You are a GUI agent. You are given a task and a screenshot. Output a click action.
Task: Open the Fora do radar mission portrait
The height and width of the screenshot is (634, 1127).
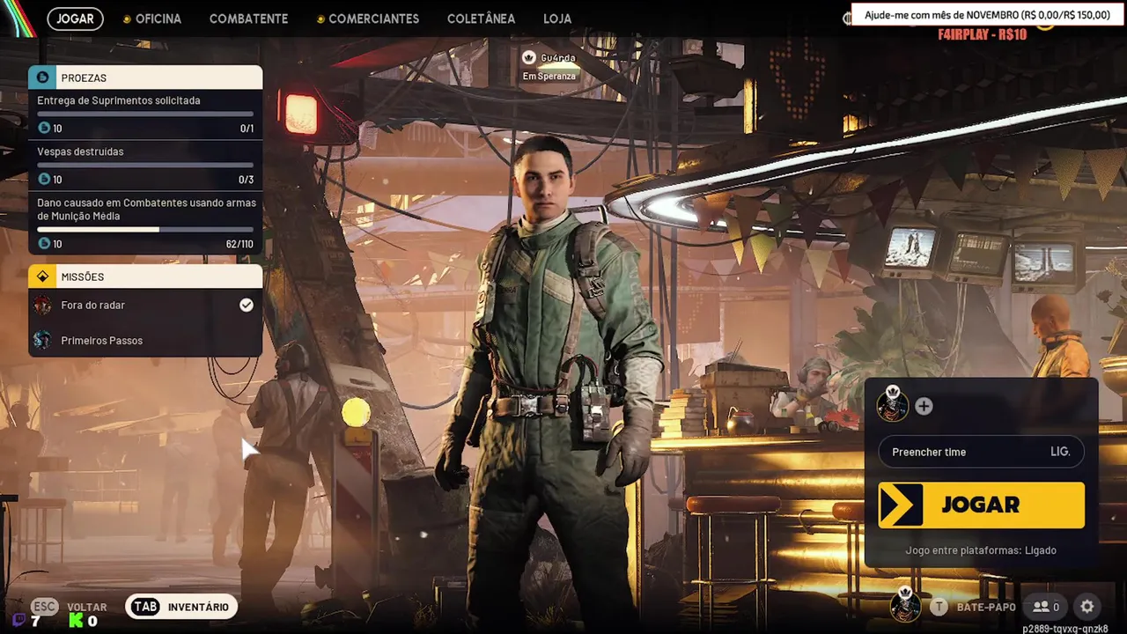pos(42,306)
